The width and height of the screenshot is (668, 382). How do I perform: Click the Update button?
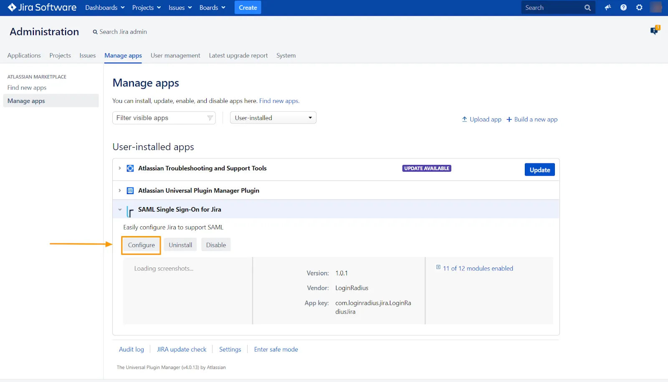pyautogui.click(x=540, y=170)
